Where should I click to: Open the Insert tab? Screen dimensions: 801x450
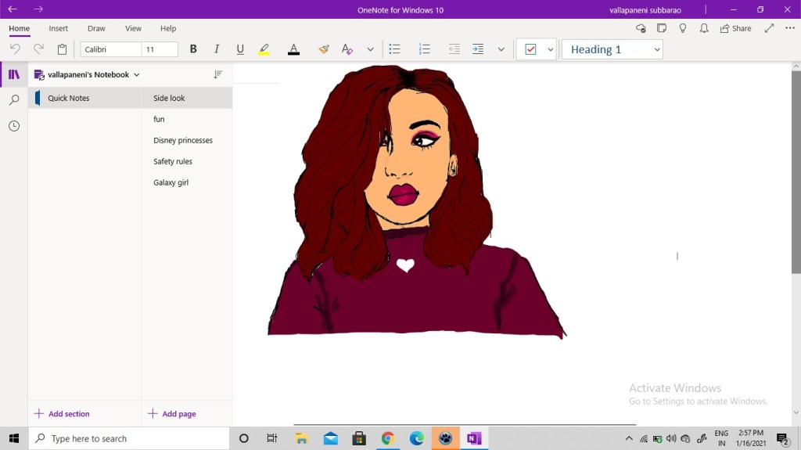(x=59, y=28)
